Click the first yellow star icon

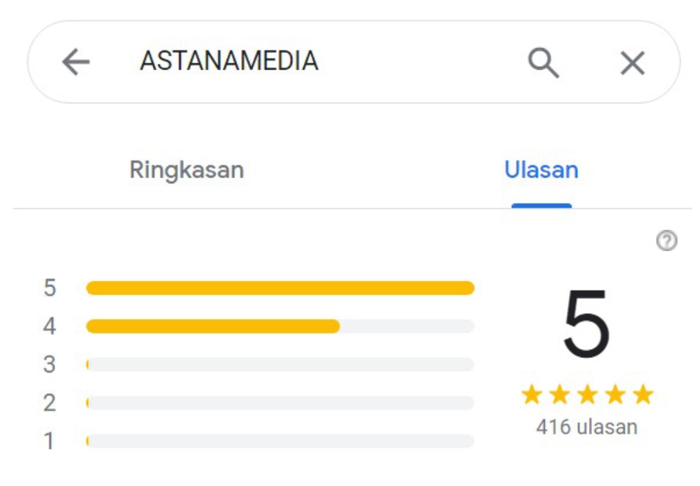pos(532,394)
